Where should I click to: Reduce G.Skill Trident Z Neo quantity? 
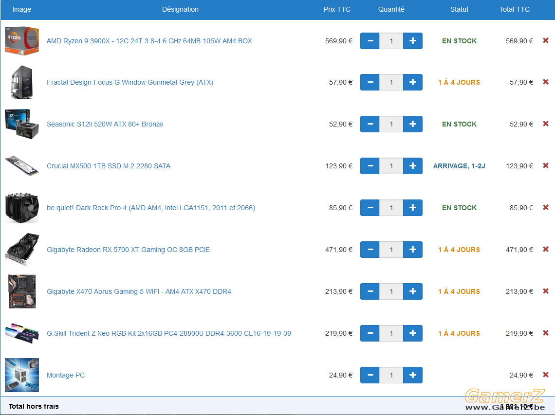(370, 333)
